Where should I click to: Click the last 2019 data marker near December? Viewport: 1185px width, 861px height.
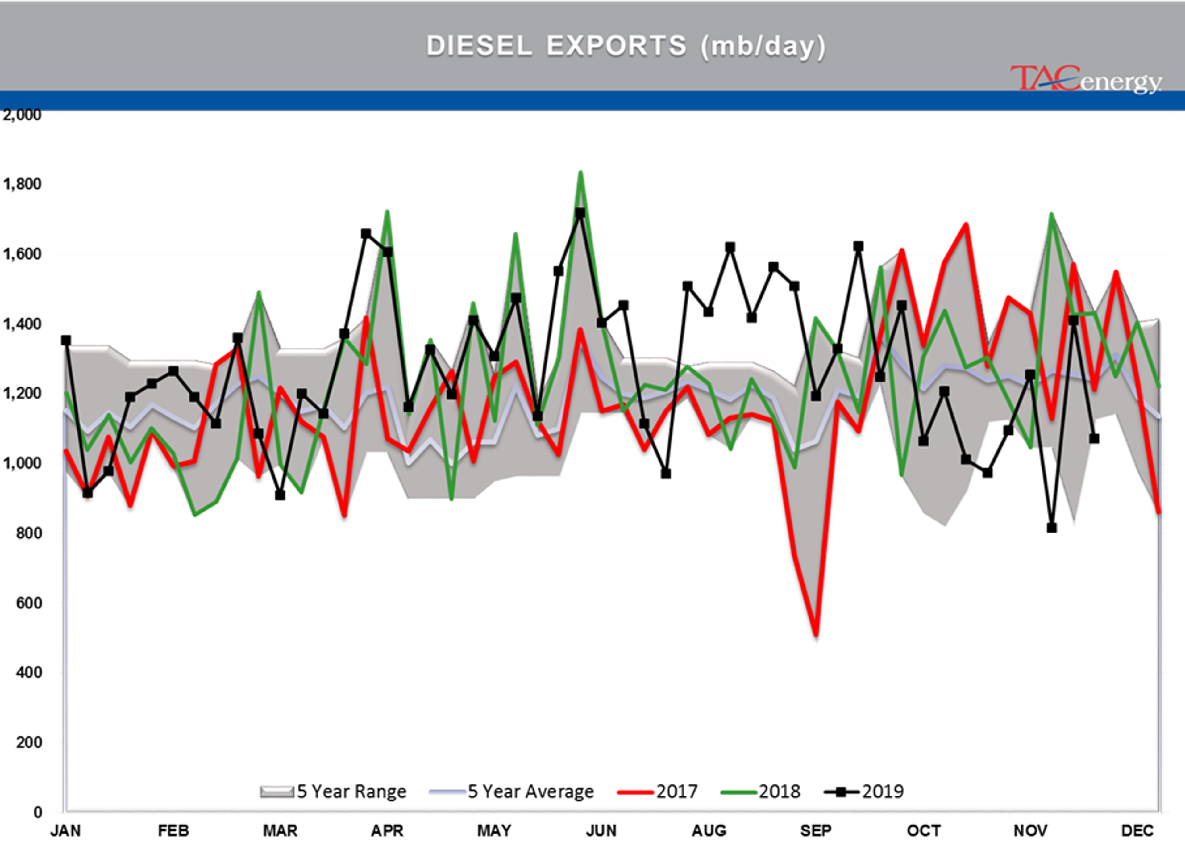point(1094,439)
